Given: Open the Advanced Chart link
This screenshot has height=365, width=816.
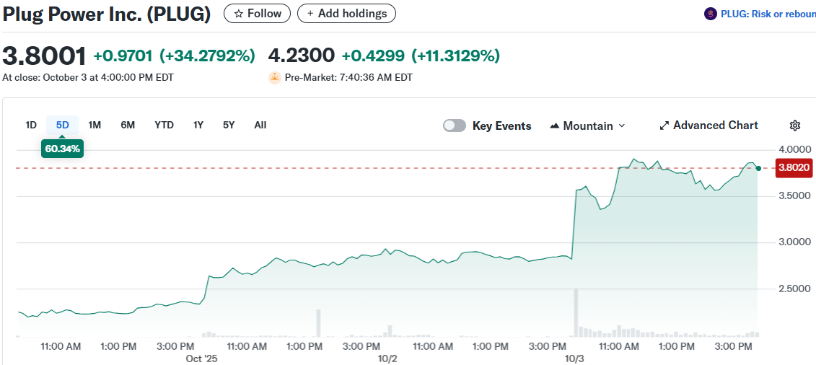Looking at the screenshot, I should [715, 126].
